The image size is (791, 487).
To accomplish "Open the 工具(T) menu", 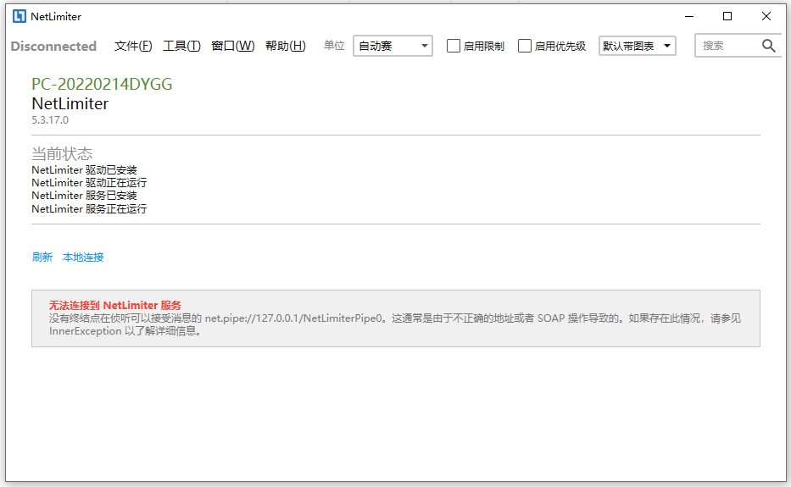I will pyautogui.click(x=181, y=46).
